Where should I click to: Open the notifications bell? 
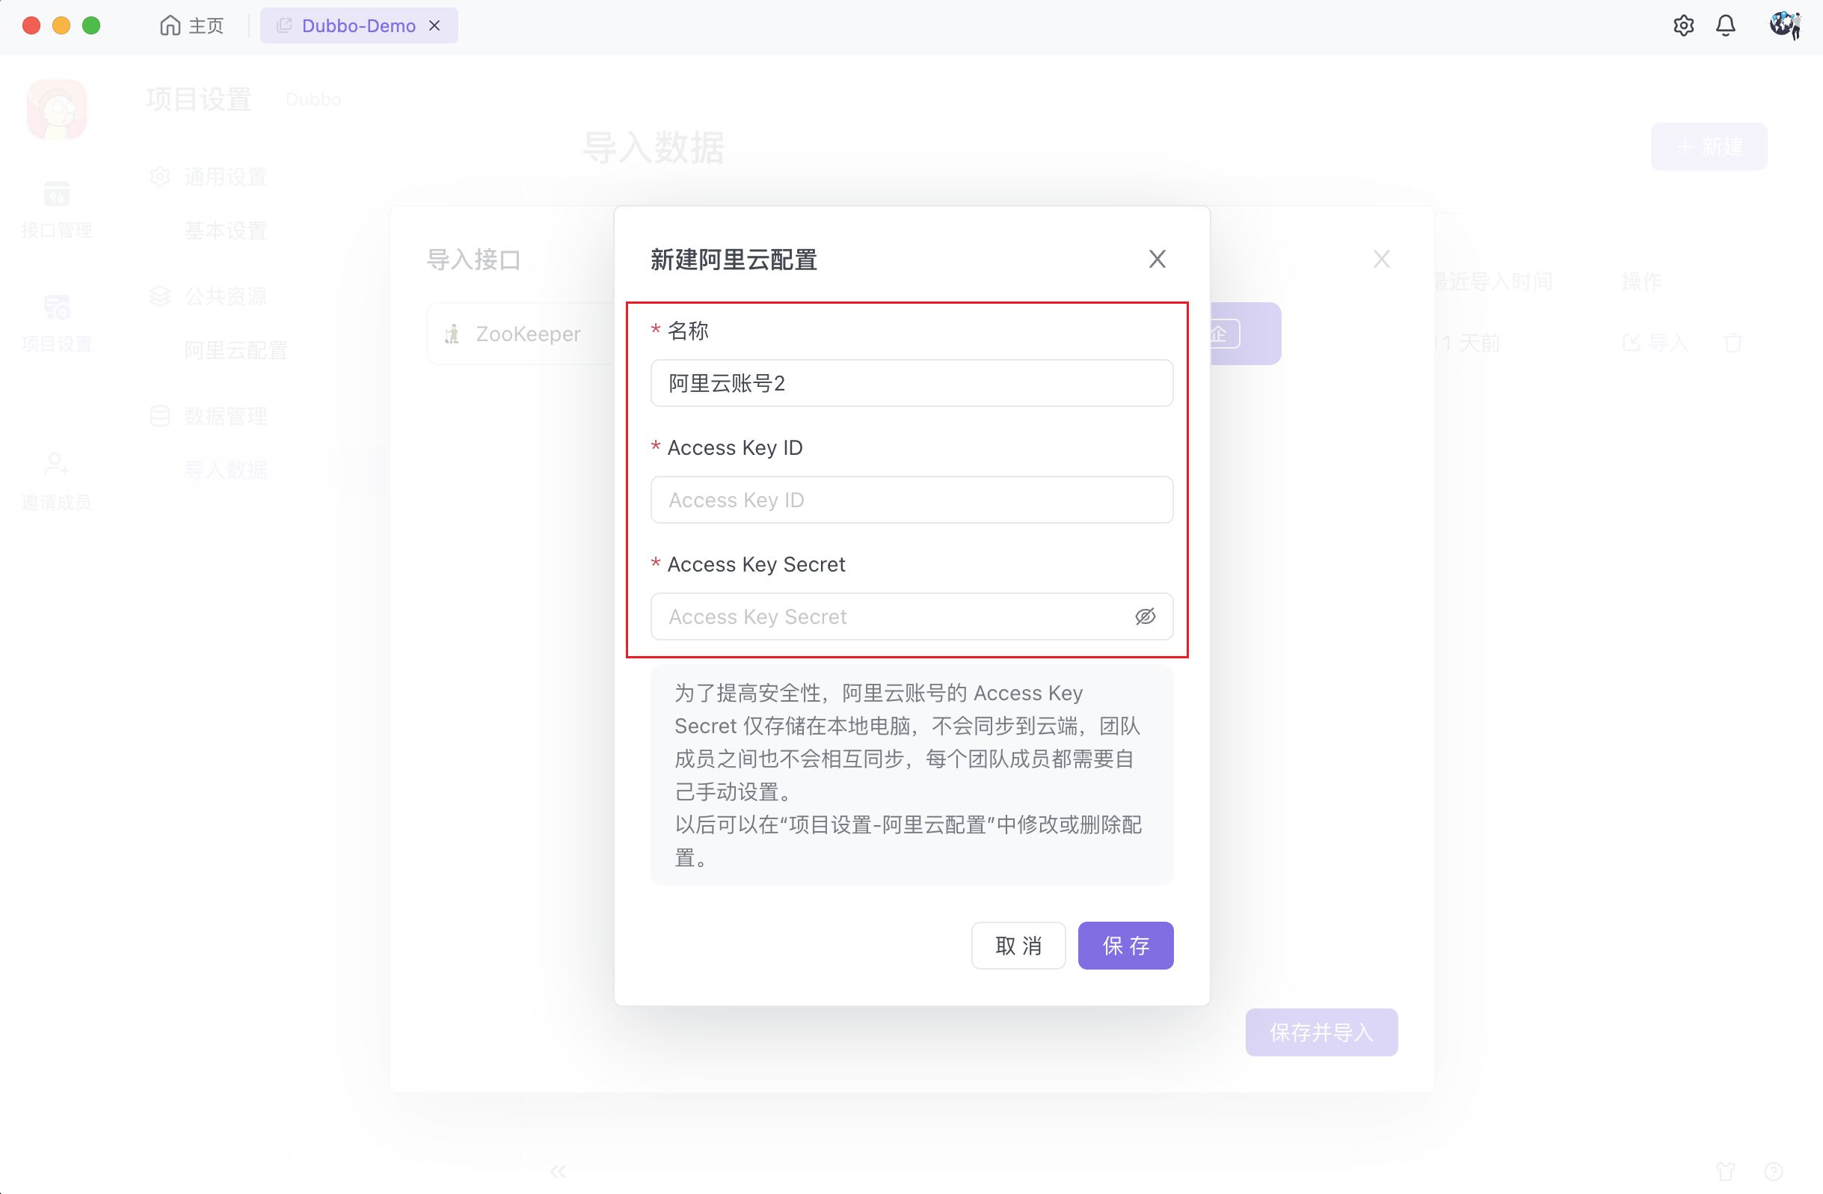click(x=1725, y=26)
